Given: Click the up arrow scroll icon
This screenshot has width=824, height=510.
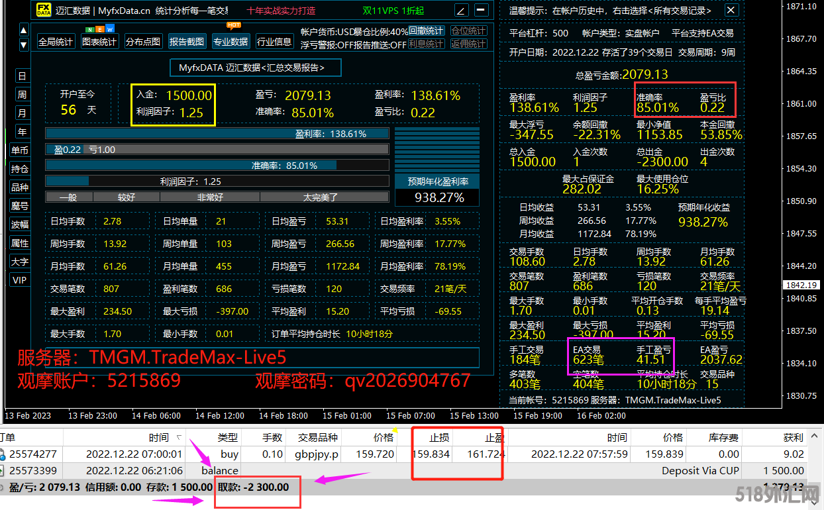Looking at the screenshot, I should point(24,30).
